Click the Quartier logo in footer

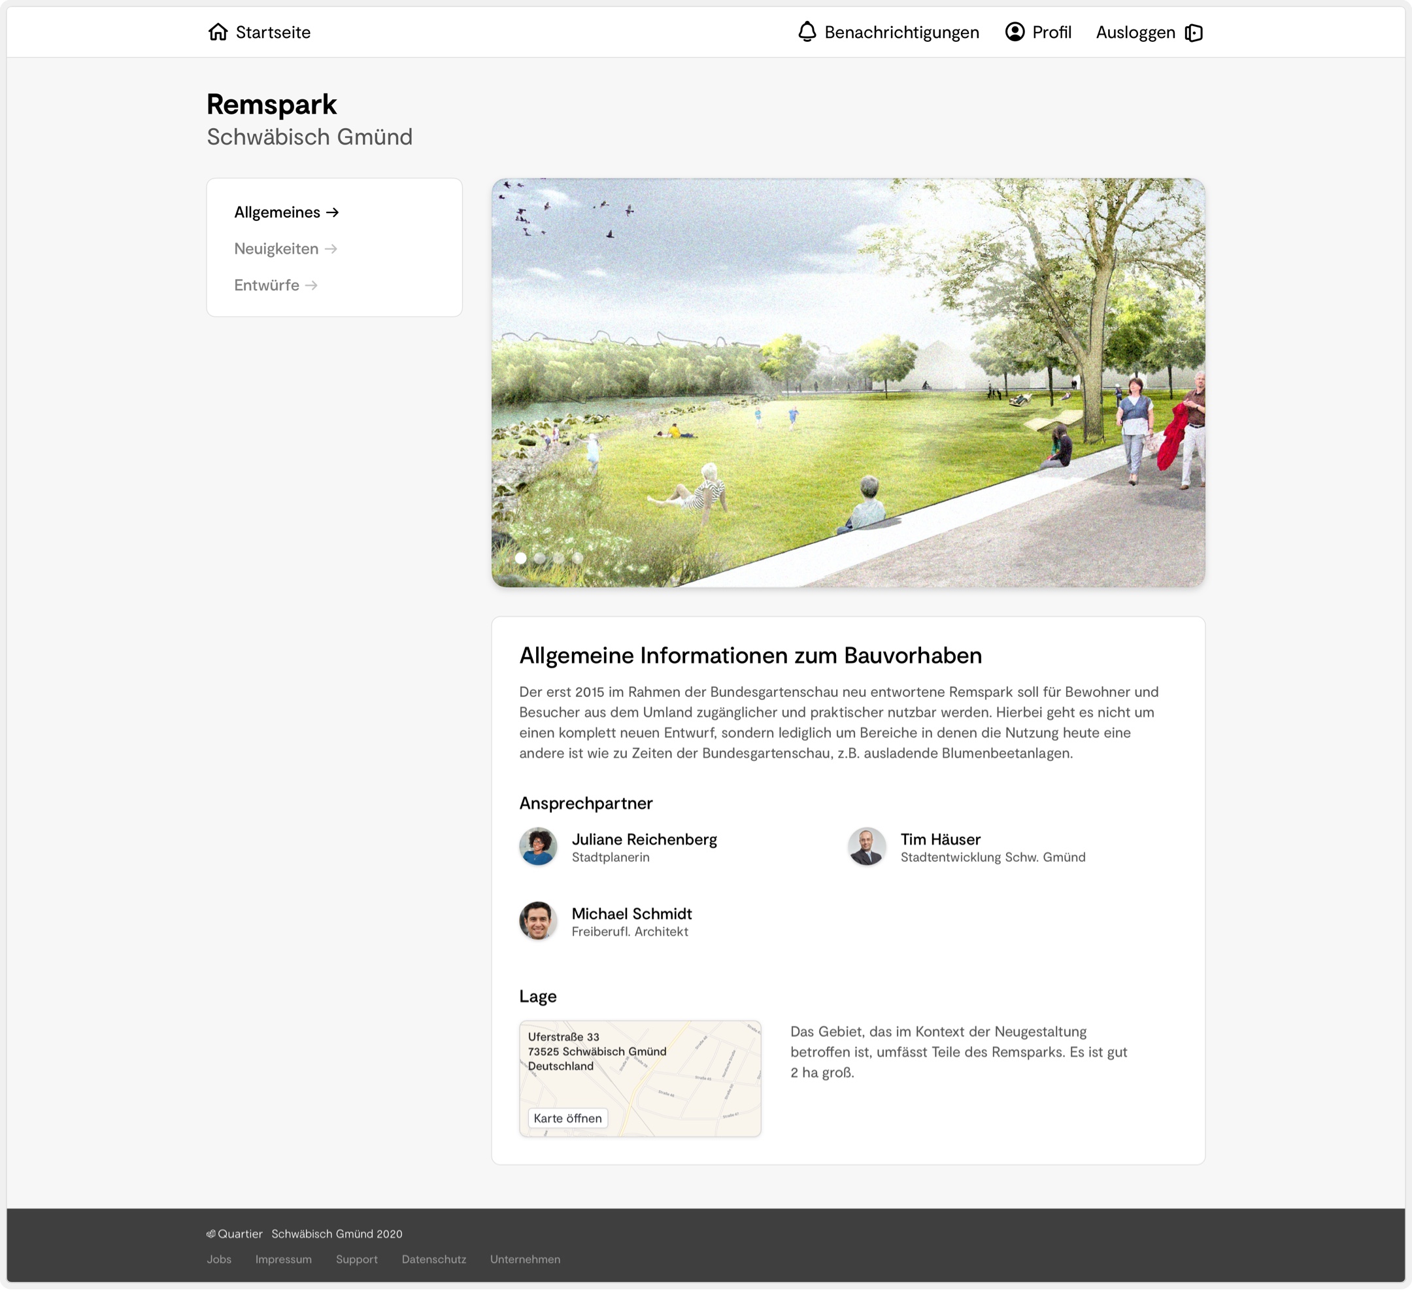coord(210,1234)
